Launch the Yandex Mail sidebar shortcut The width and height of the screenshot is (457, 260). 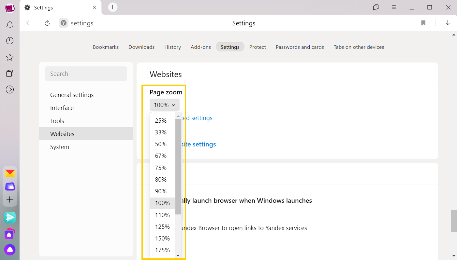coord(10,173)
